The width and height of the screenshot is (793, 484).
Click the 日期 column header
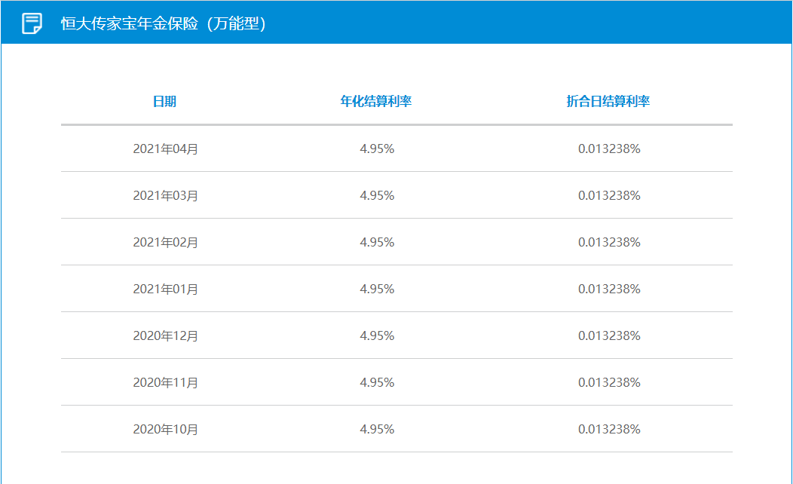[x=164, y=102]
